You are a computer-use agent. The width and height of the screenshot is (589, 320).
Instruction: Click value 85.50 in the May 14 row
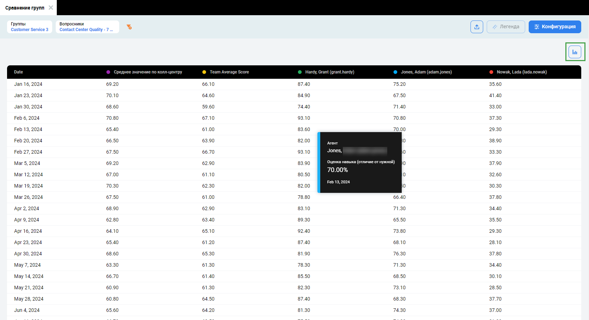tap(304, 276)
